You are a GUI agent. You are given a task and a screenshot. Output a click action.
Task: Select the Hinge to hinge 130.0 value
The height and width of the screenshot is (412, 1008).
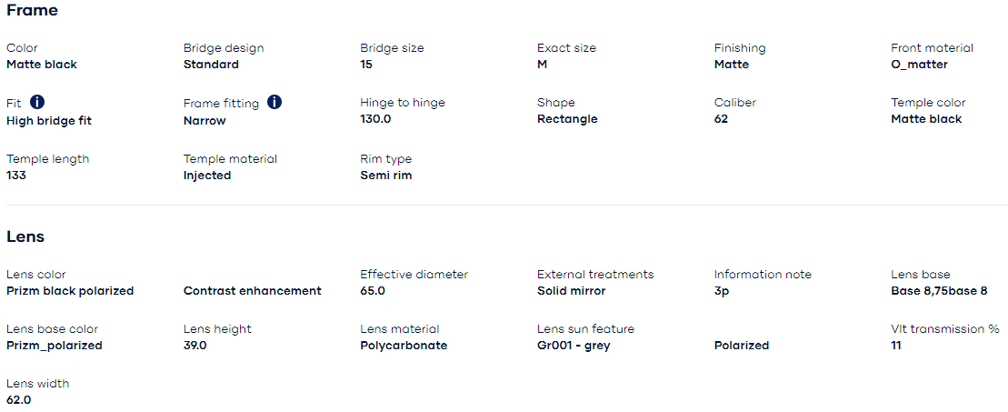pyautogui.click(x=375, y=119)
